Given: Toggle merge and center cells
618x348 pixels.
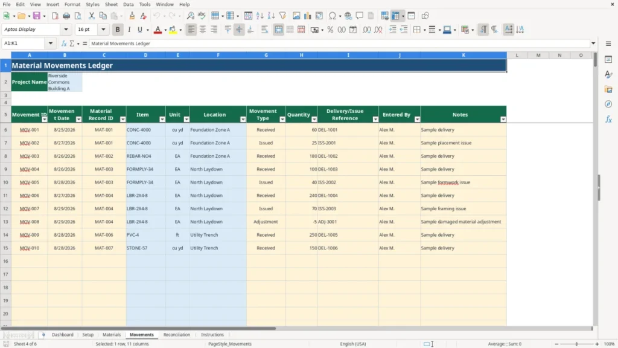Looking at the screenshot, I should click(x=278, y=30).
